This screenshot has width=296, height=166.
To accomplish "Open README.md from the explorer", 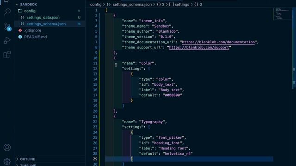I will click(x=35, y=37).
